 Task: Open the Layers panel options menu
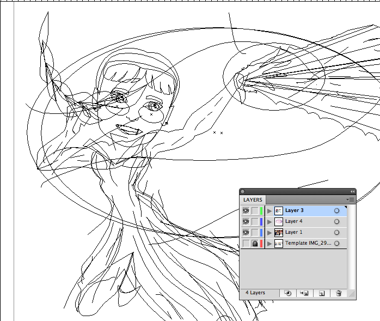pos(351,200)
